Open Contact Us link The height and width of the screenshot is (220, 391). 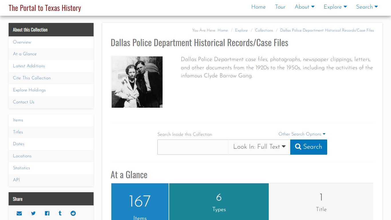point(51,102)
